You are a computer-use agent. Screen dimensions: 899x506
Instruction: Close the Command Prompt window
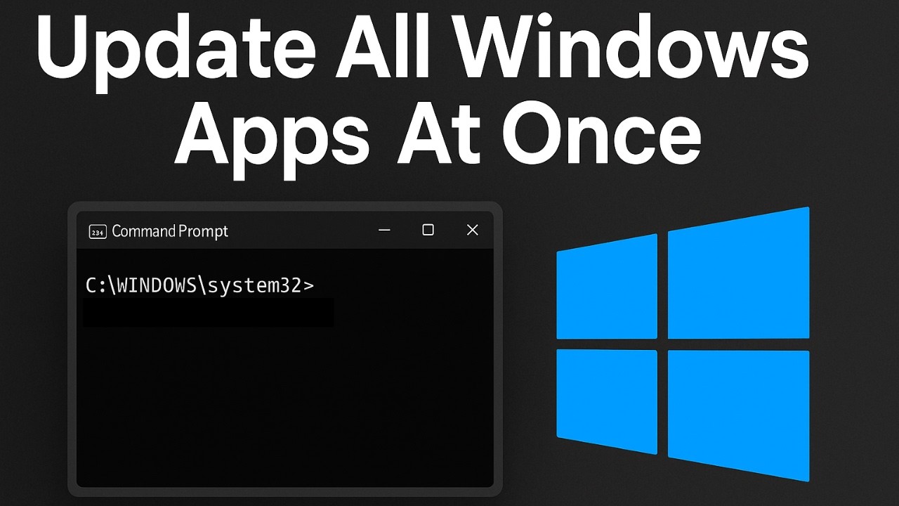click(x=473, y=230)
